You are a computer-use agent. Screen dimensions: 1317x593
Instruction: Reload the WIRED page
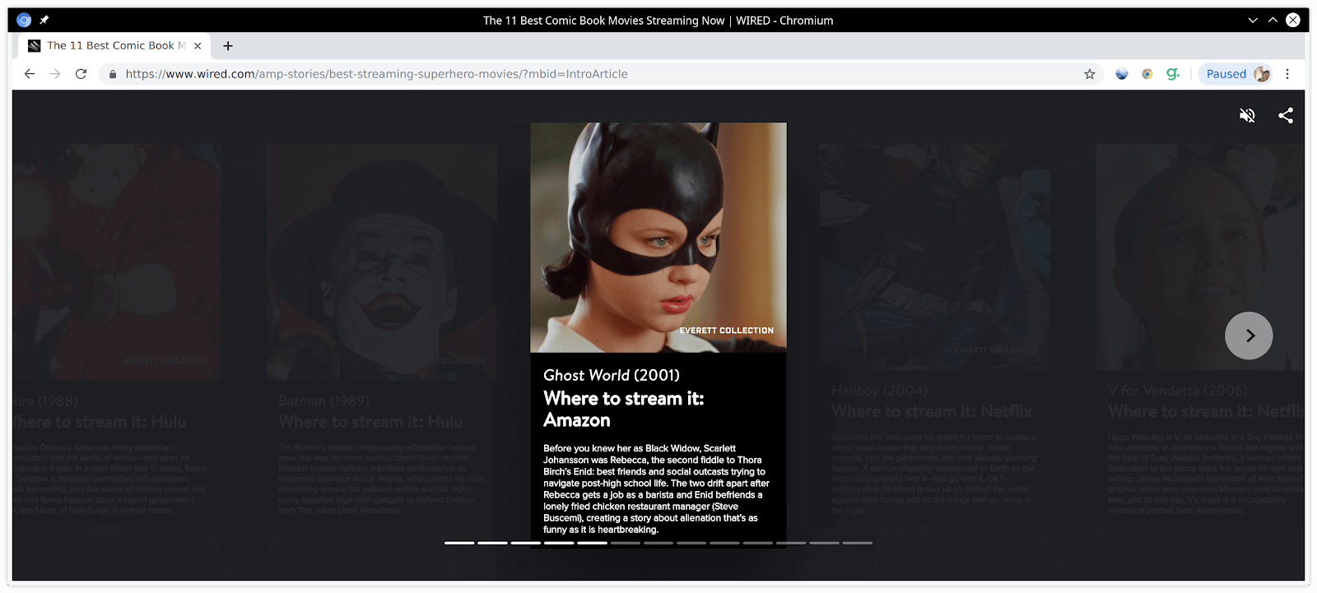pos(81,74)
